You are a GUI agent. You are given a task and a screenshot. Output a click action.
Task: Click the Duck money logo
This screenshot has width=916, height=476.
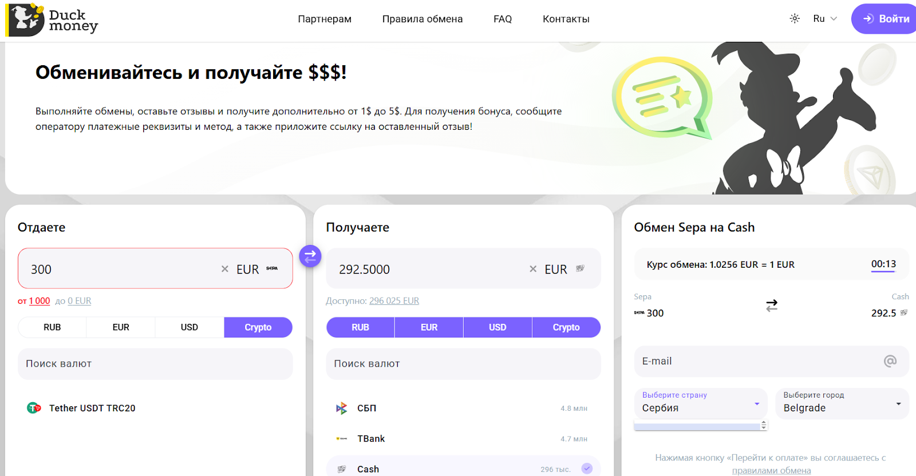pos(53,20)
